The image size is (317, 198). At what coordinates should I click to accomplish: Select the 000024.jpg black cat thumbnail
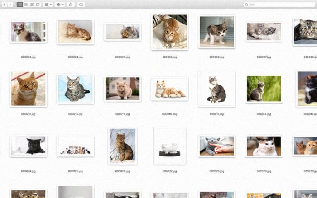[28, 146]
